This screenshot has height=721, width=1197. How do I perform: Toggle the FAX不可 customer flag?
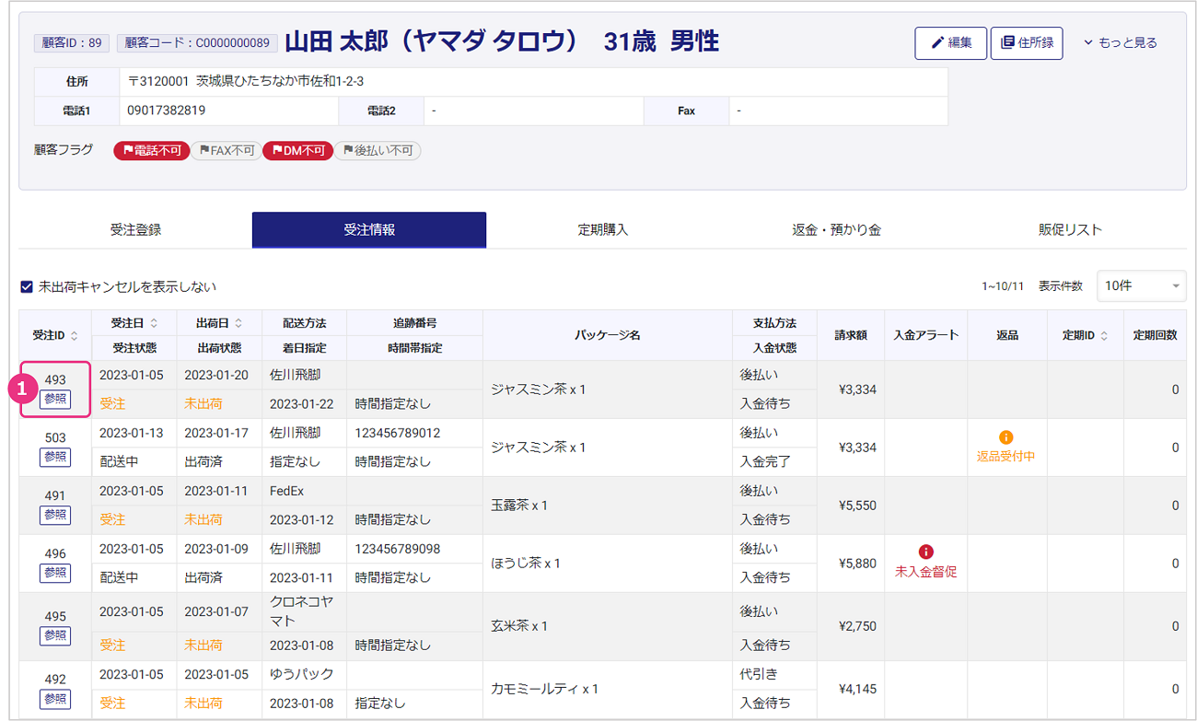click(226, 151)
